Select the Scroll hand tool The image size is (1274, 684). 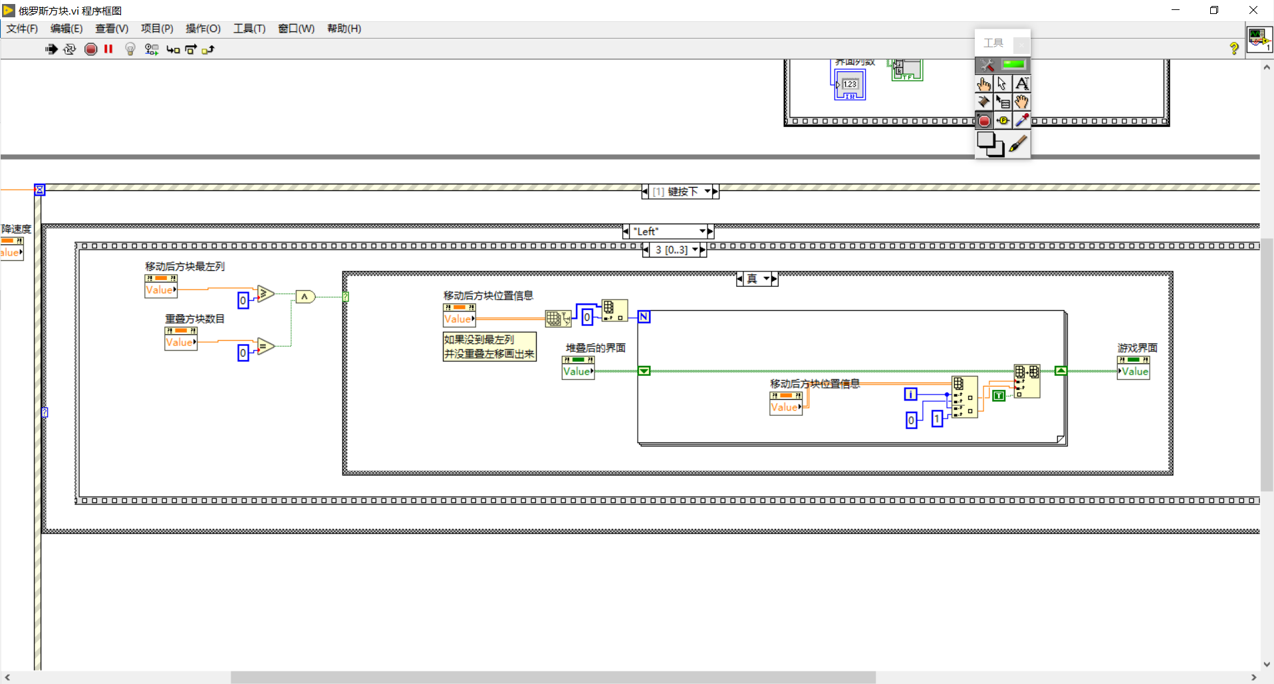click(1022, 102)
